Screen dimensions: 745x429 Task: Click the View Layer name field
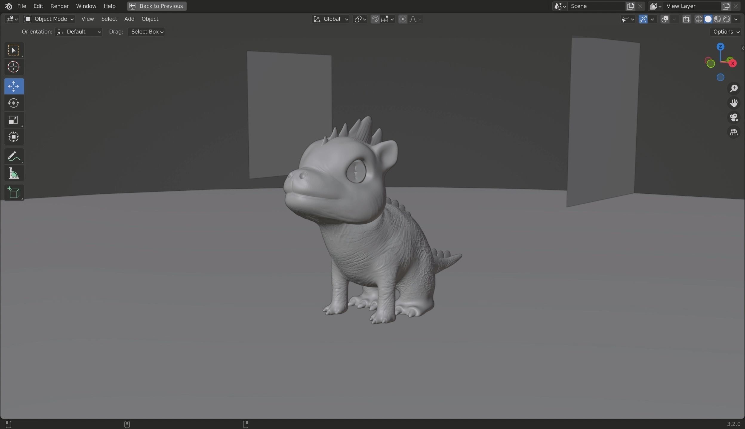[691, 6]
